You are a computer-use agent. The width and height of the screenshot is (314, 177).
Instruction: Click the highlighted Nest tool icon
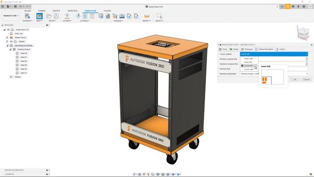coord(39,16)
